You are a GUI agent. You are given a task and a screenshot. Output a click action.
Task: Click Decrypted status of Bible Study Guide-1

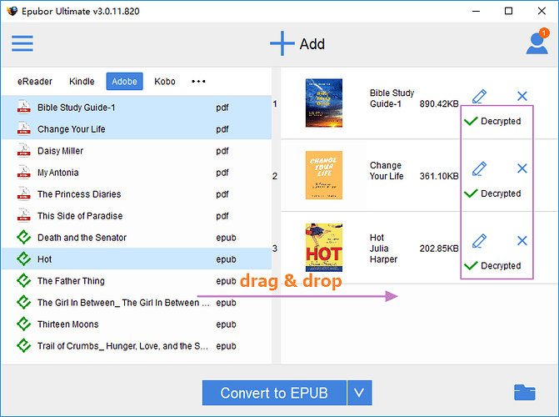[492, 121]
